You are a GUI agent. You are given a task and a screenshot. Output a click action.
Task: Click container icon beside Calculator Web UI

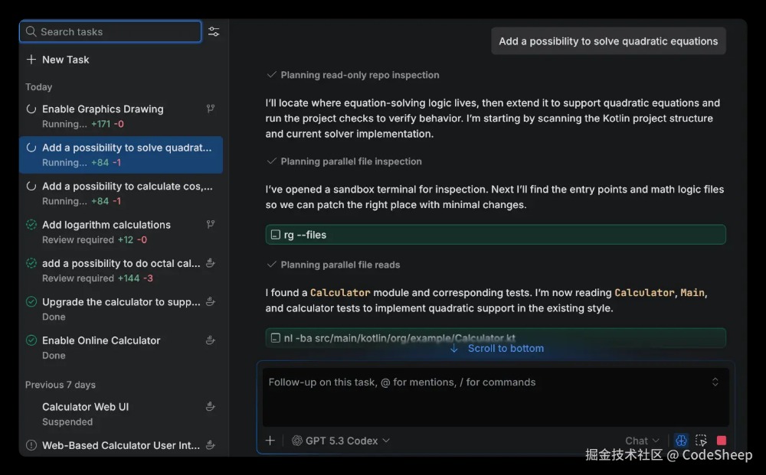pos(211,407)
